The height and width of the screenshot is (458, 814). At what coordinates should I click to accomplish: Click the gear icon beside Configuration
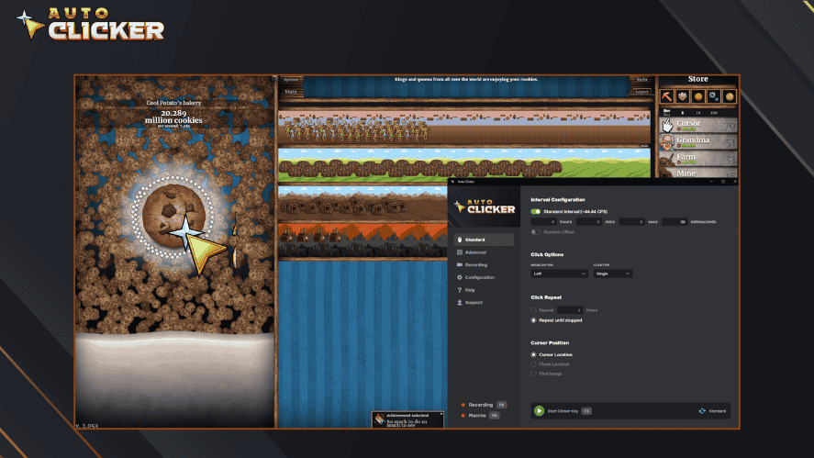[x=460, y=277]
